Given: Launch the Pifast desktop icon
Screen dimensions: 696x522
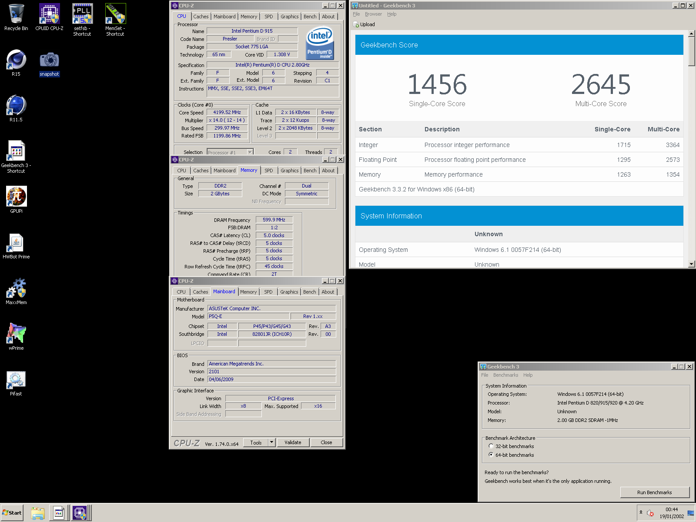Looking at the screenshot, I should click(16, 383).
